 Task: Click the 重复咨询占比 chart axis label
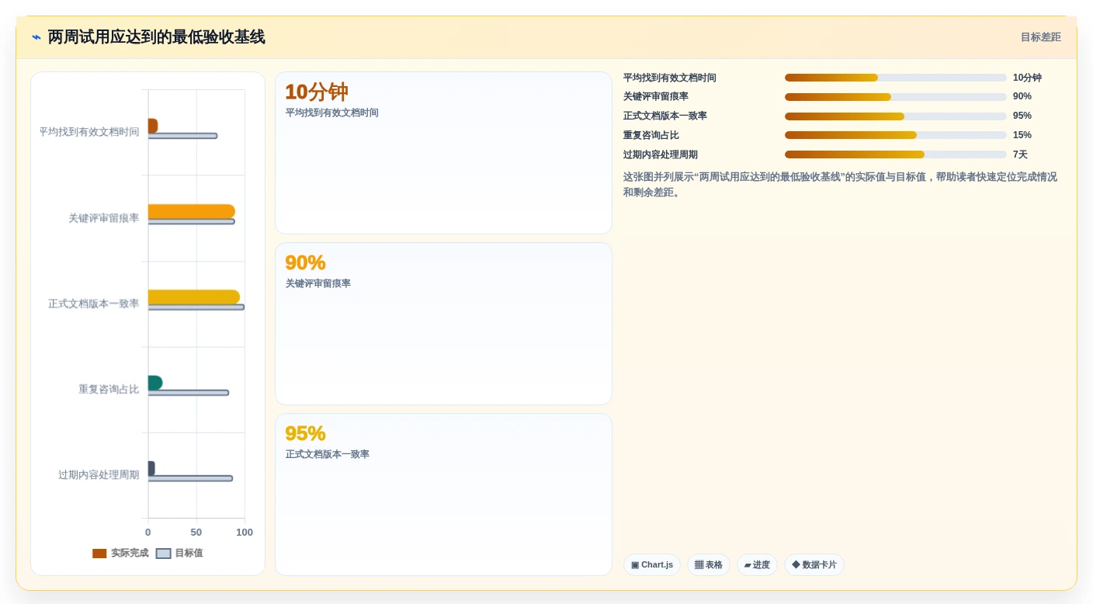[109, 389]
